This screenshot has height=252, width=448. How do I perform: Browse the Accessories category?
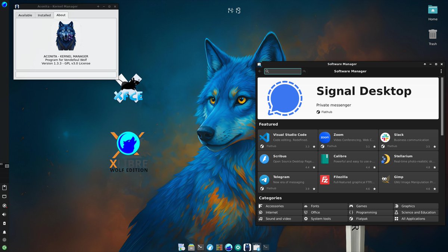click(x=280, y=206)
